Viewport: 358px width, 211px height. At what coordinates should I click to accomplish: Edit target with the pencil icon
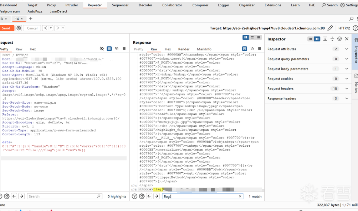330,28
